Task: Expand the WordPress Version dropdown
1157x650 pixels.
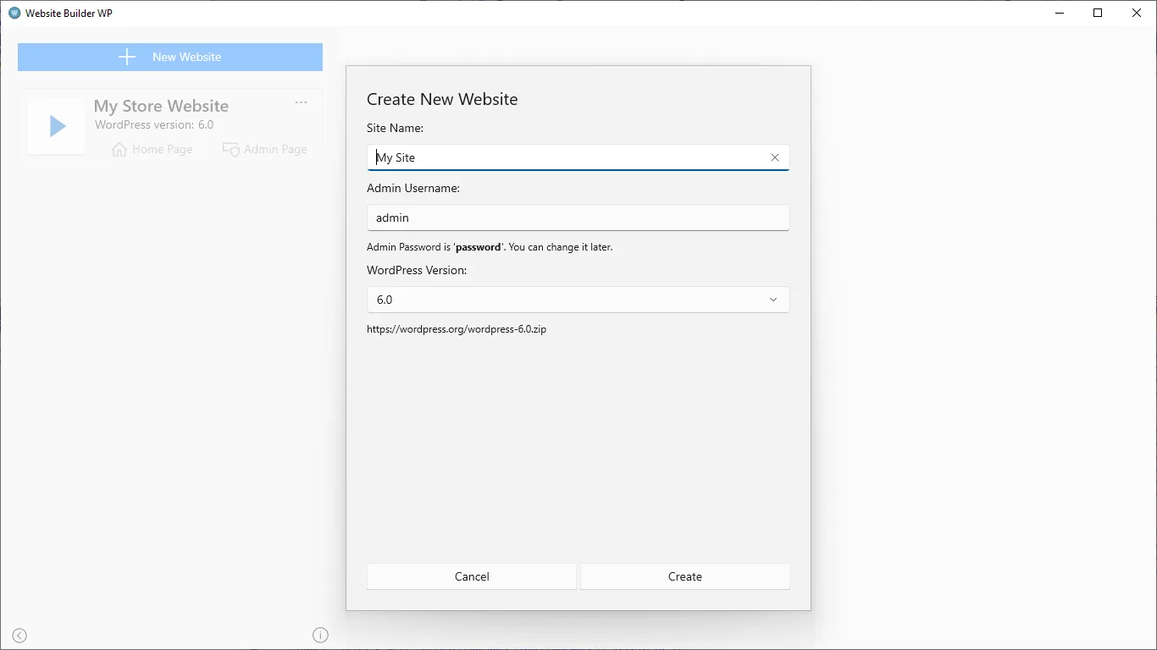Action: pyautogui.click(x=578, y=300)
